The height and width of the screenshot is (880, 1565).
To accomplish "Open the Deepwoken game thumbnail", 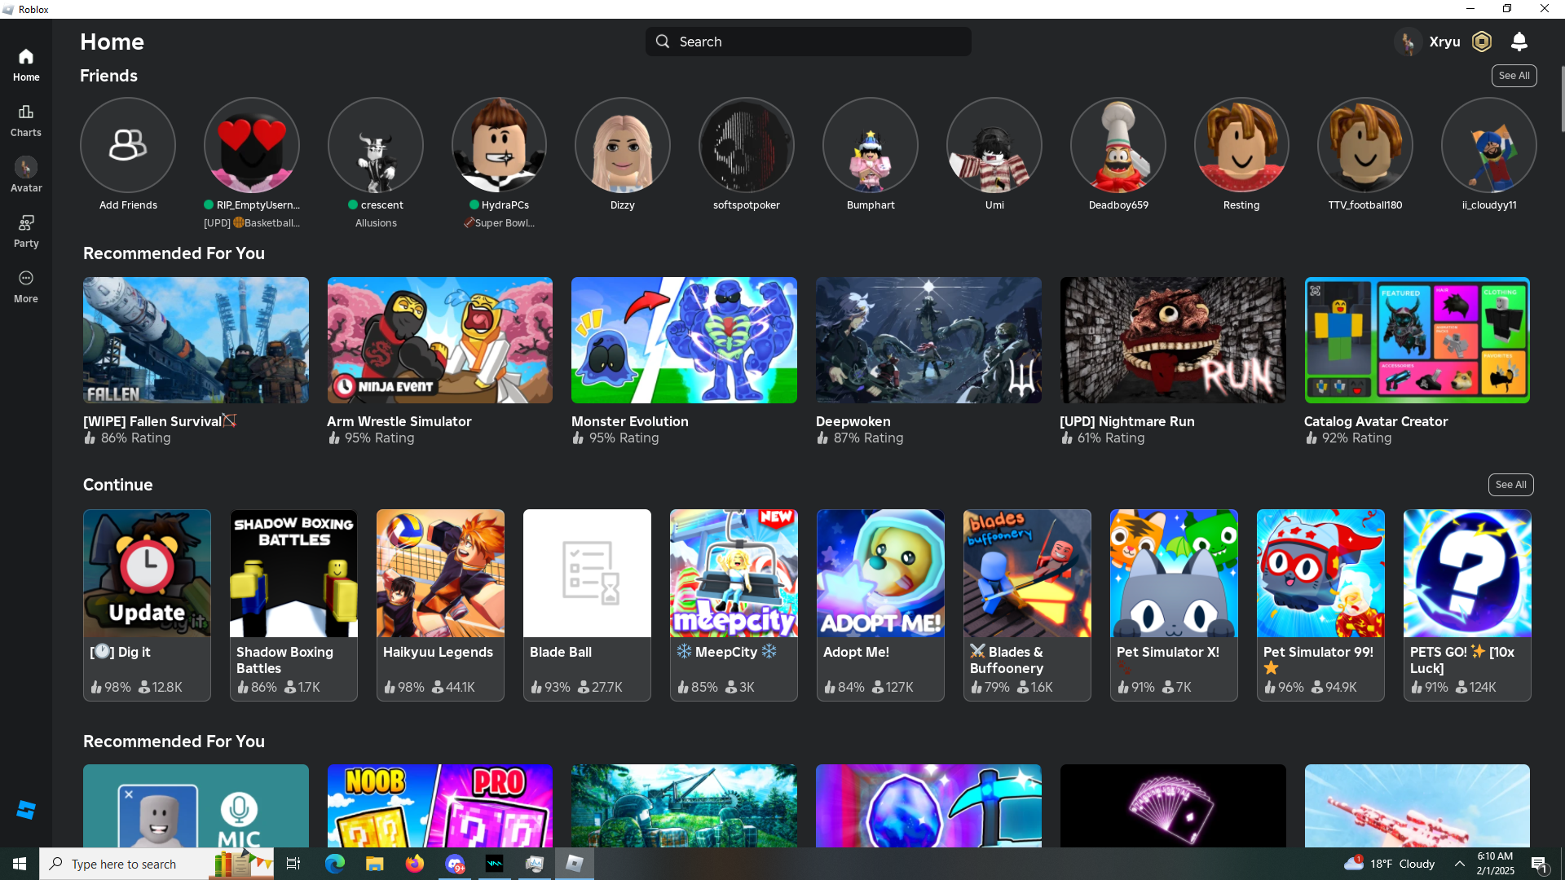I will 928,340.
